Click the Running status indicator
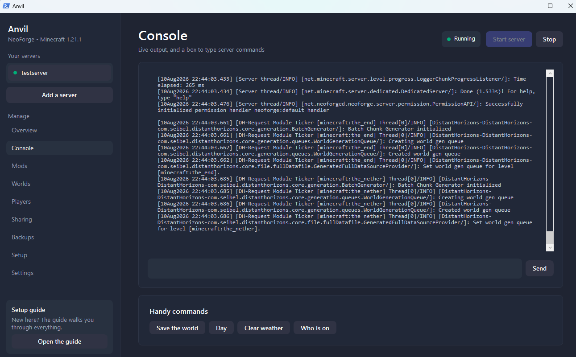Viewport: 576px width, 357px height. (461, 39)
